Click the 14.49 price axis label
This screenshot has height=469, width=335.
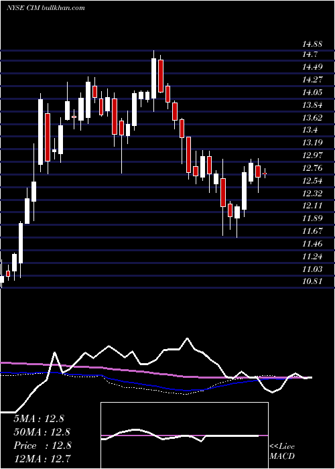pos(312,67)
